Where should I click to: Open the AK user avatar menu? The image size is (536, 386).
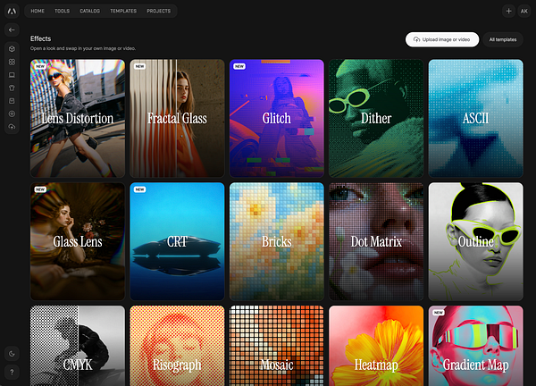point(524,11)
